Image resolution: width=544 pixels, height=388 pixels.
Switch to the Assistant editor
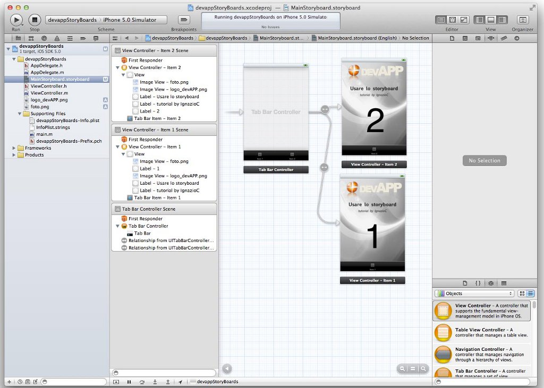[x=452, y=20]
